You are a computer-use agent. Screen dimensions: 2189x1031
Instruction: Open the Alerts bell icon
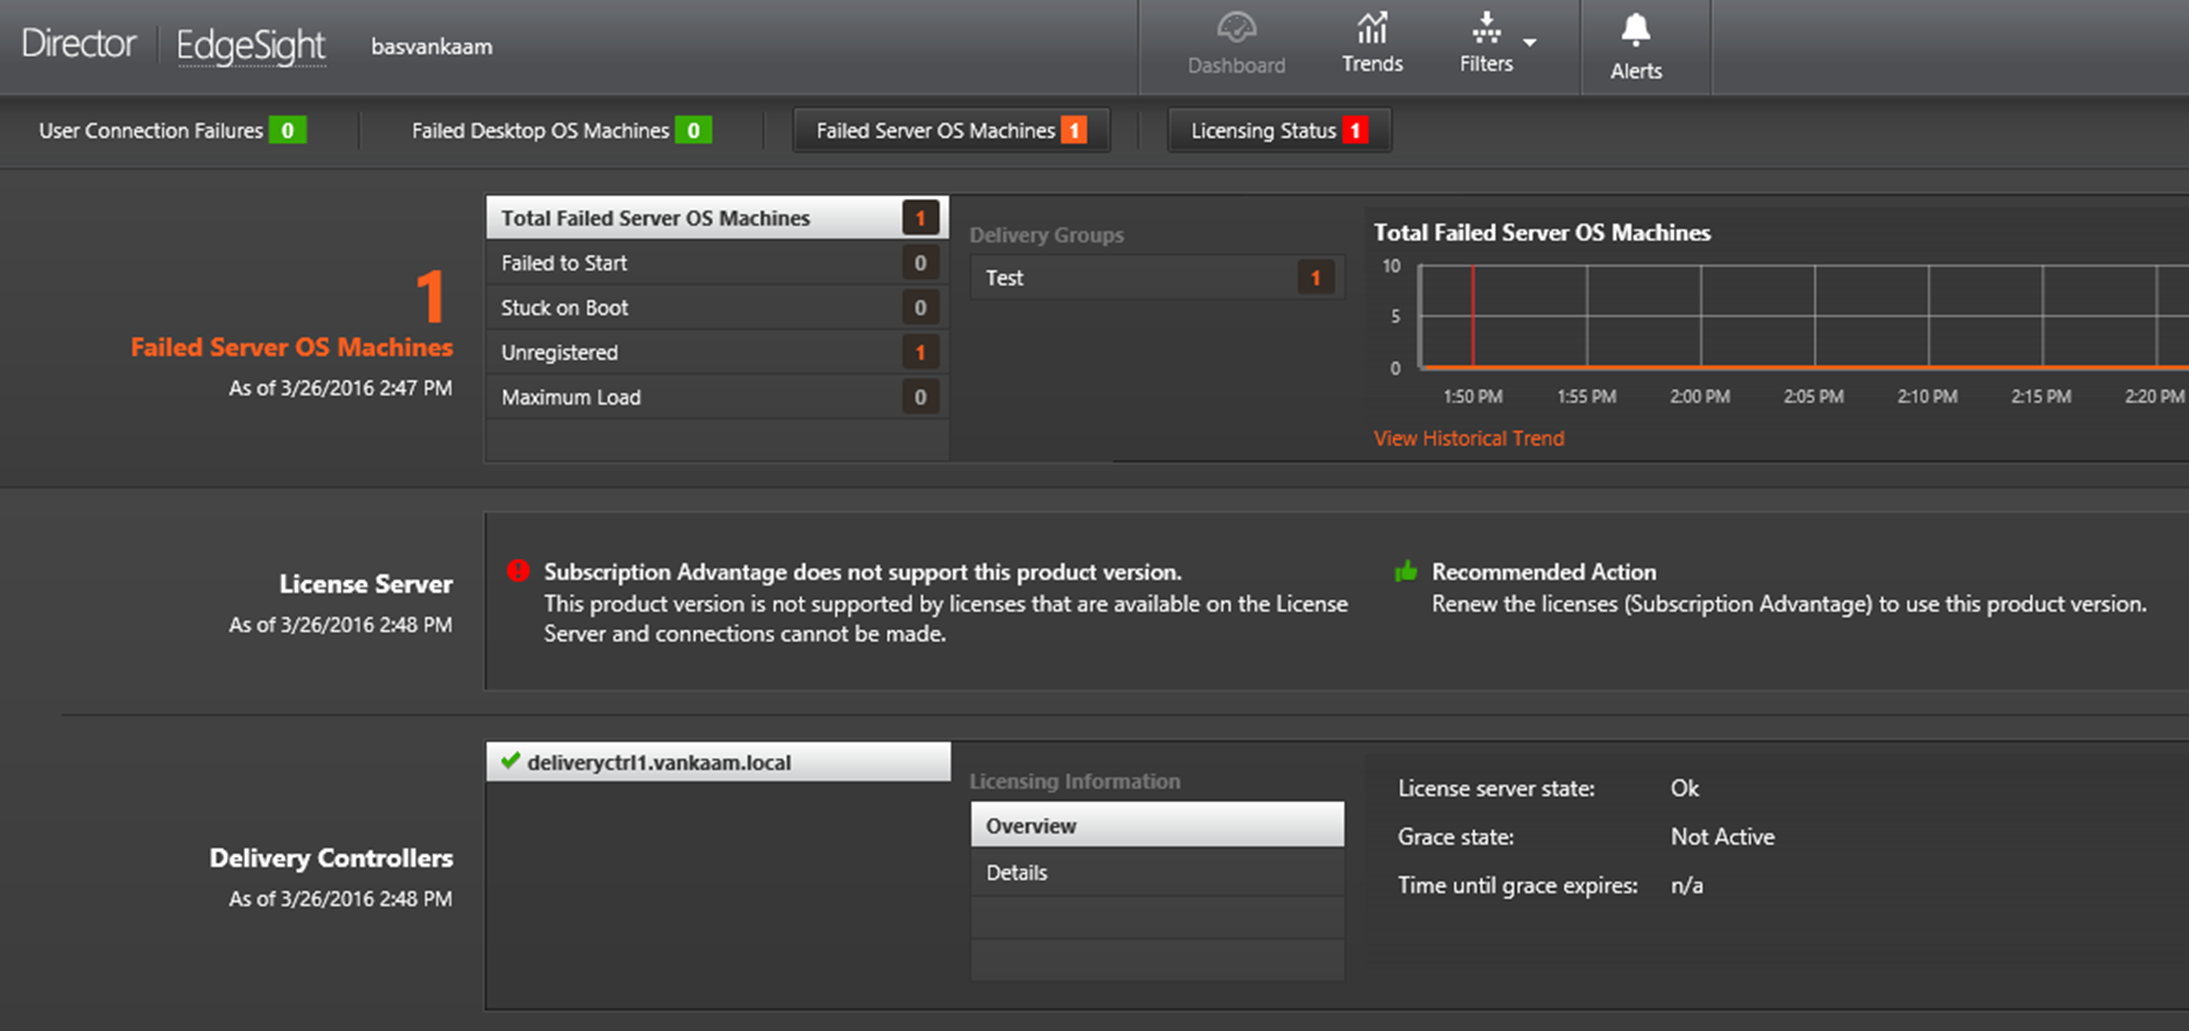(x=1636, y=30)
